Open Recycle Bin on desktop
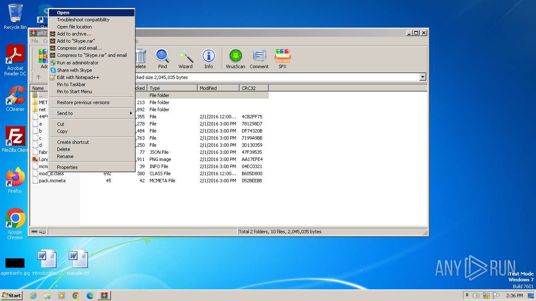Viewport: 536px width, 301px height. tap(15, 17)
